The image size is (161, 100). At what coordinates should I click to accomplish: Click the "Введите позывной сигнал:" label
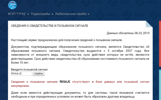click(x=29, y=69)
